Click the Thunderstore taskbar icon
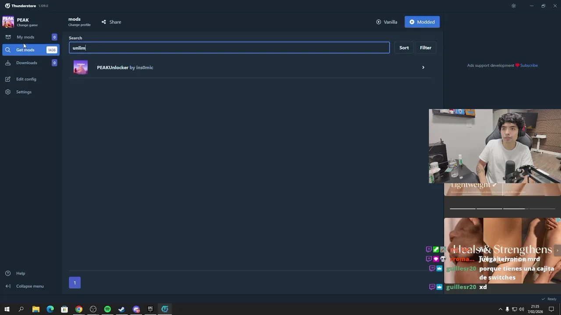561x315 pixels. click(x=165, y=309)
